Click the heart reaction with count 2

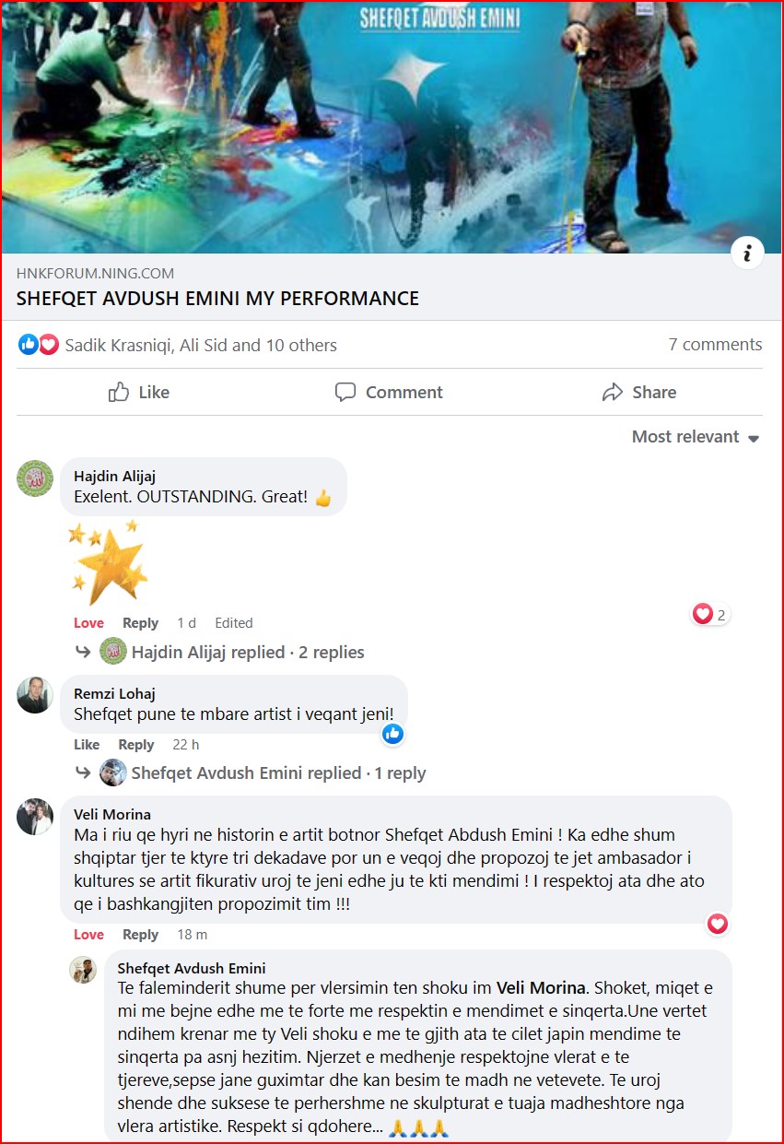[x=710, y=614]
